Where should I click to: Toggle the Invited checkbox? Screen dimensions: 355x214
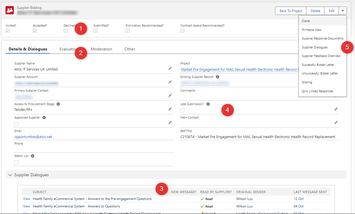8,31
